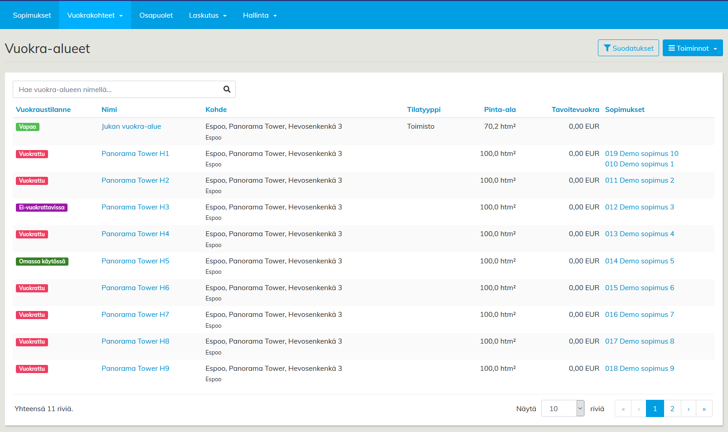Open contract 019 Demo sopimus 10
This screenshot has height=432, width=728.
coord(641,154)
